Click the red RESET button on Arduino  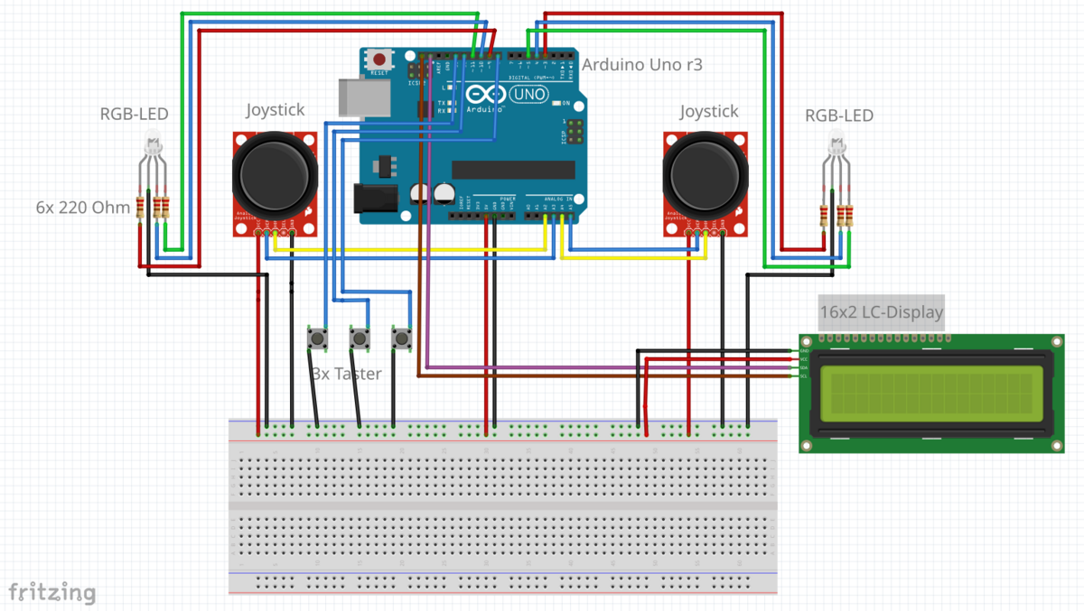[x=378, y=61]
